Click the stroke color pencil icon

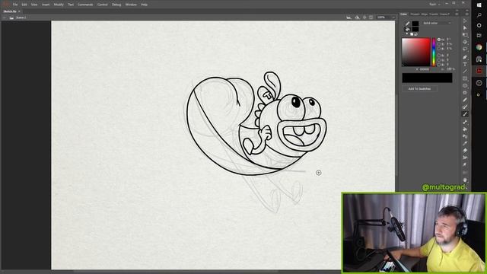pyautogui.click(x=408, y=24)
